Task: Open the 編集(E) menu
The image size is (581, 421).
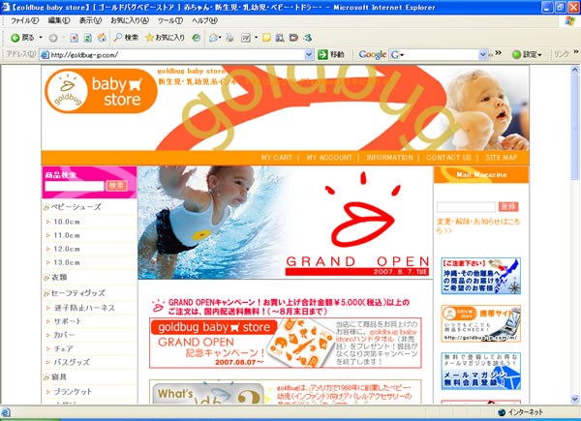Action: click(x=59, y=20)
